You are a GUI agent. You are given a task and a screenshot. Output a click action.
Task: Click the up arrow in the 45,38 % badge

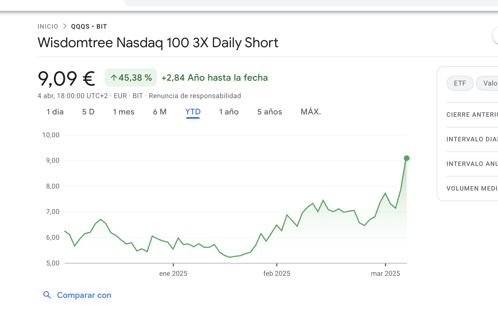[114, 78]
